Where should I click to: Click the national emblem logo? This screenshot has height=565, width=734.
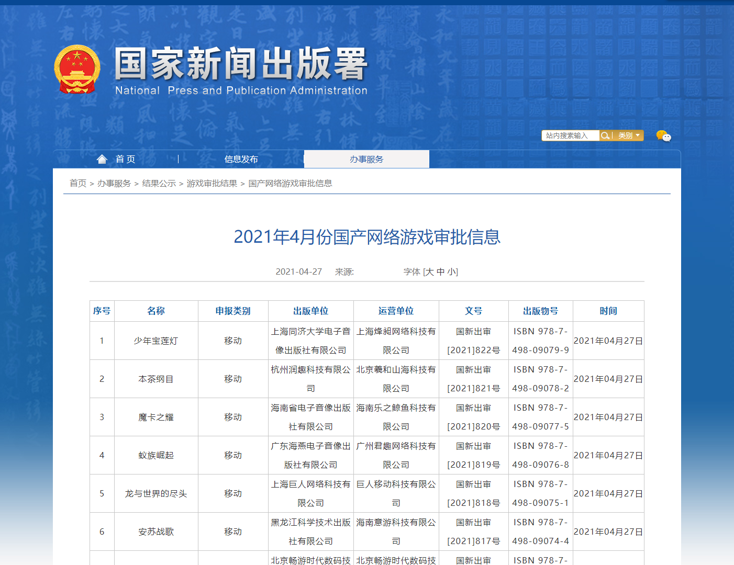point(77,69)
